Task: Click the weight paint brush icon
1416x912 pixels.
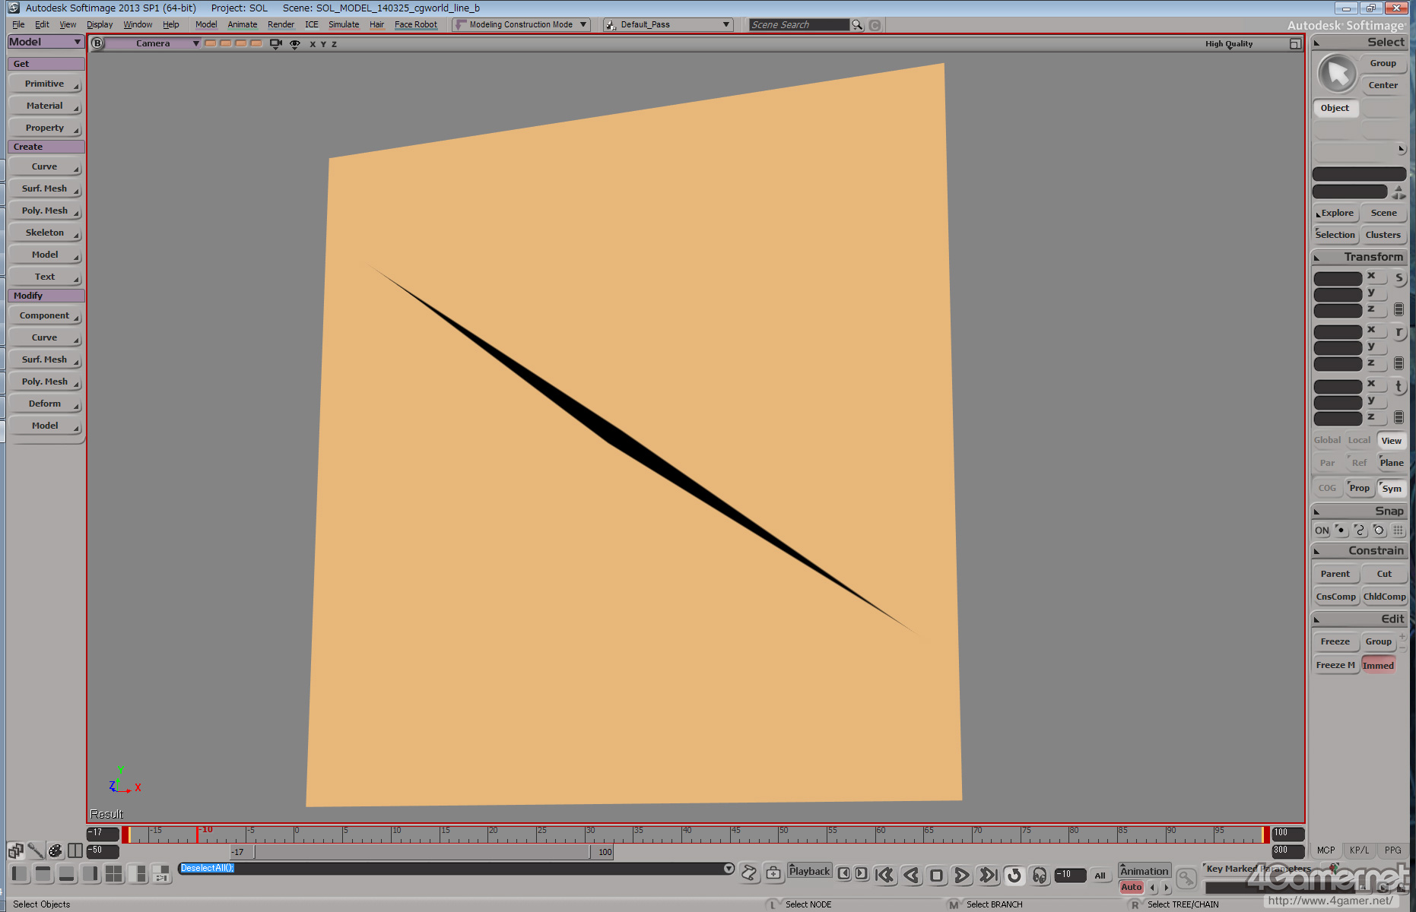Action: [35, 850]
